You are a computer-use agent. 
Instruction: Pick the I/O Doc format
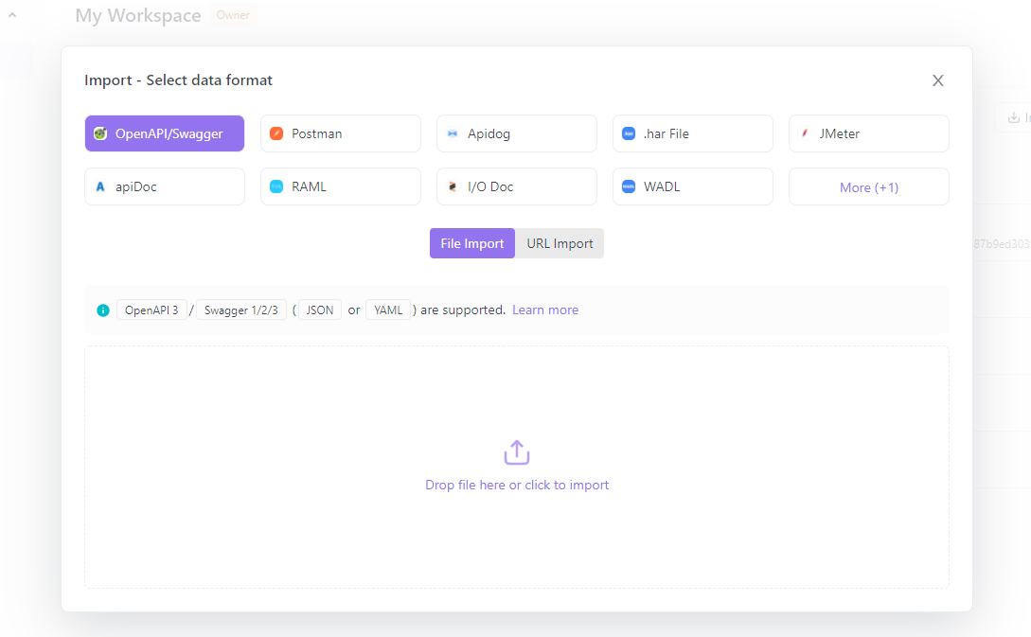pos(517,186)
